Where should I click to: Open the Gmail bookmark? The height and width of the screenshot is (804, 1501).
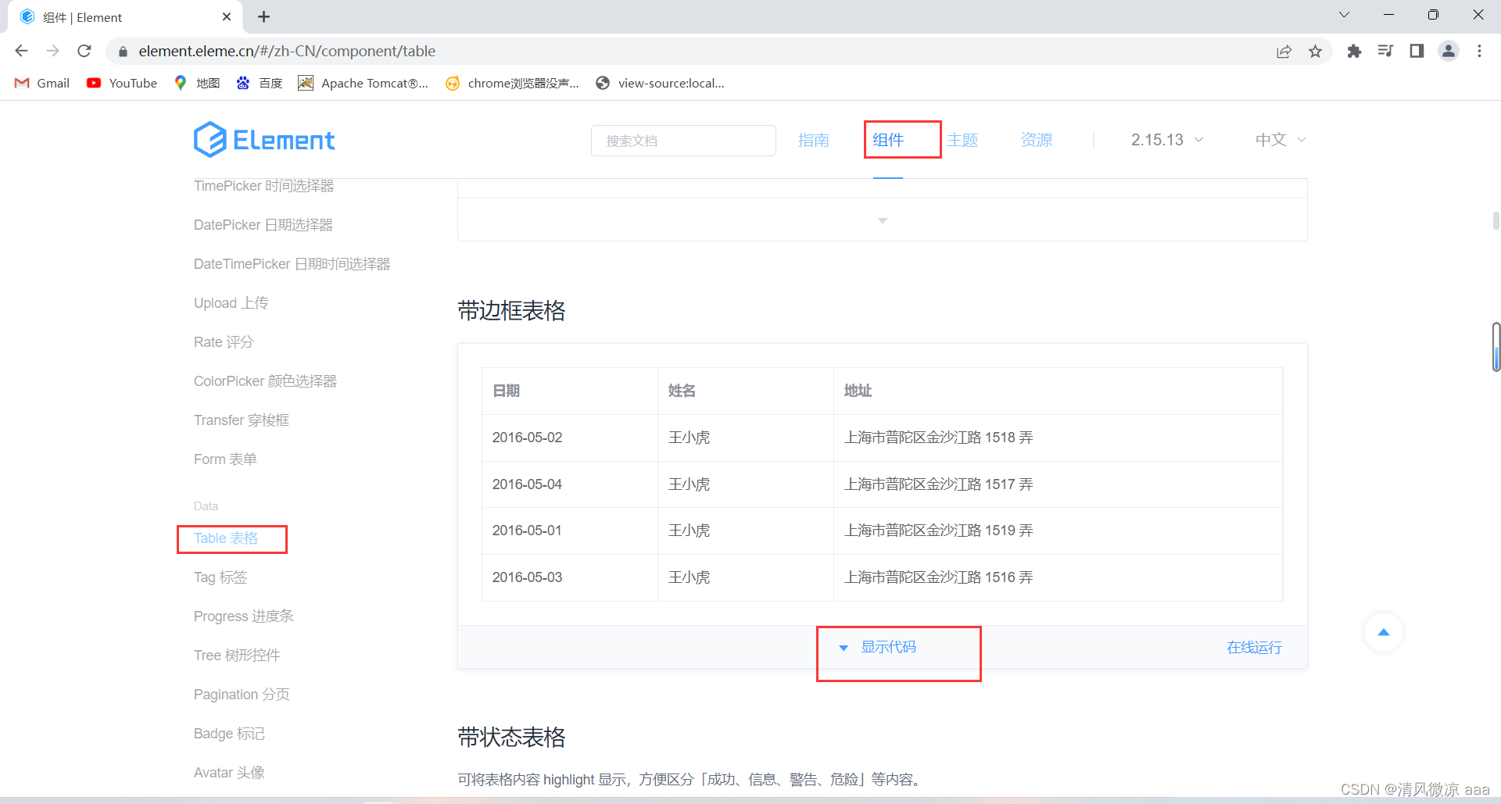coord(42,83)
